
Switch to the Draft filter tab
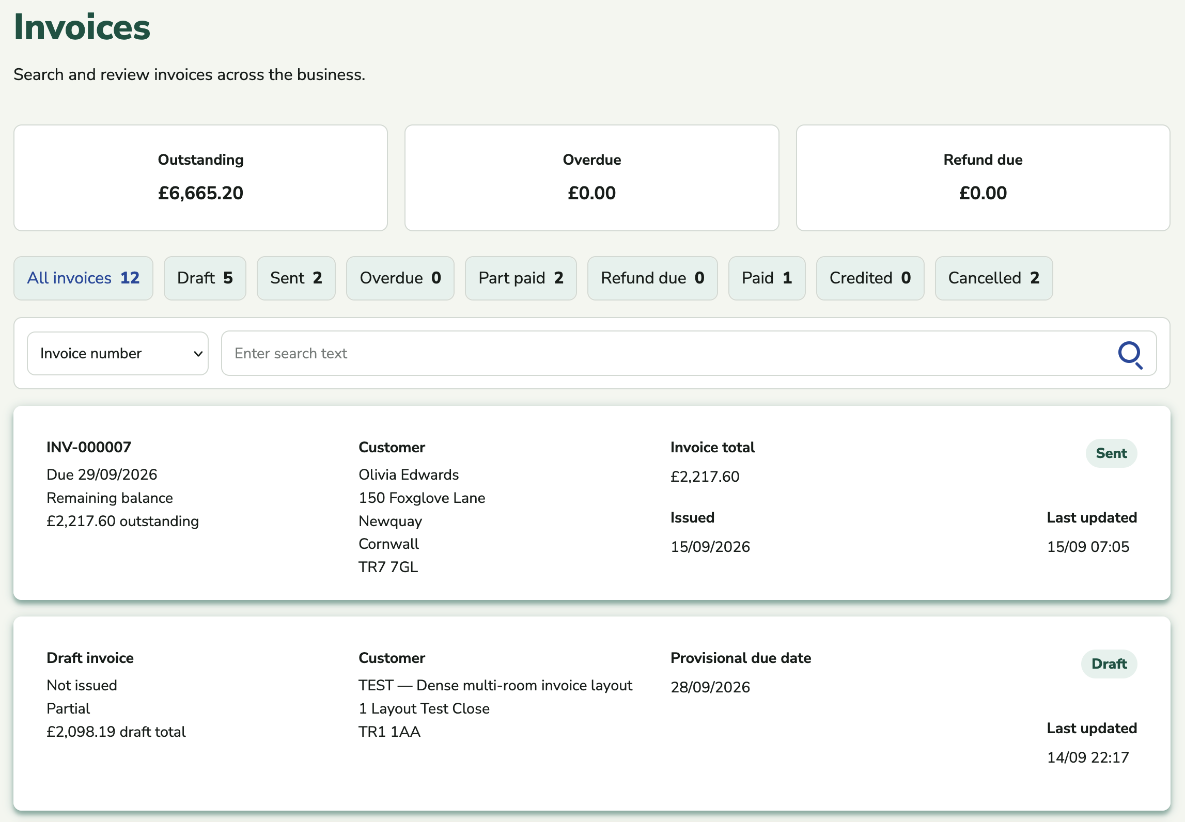pos(205,278)
